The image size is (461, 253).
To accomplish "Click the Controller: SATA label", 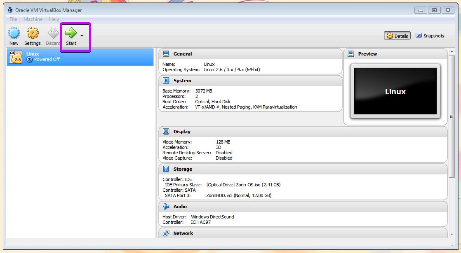I will click(x=179, y=190).
